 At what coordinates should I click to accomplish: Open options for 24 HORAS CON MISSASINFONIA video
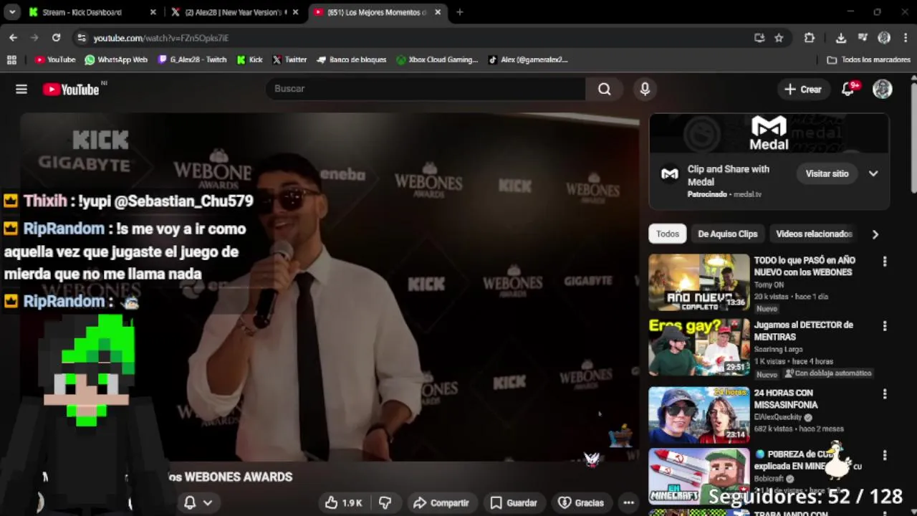pos(885,394)
